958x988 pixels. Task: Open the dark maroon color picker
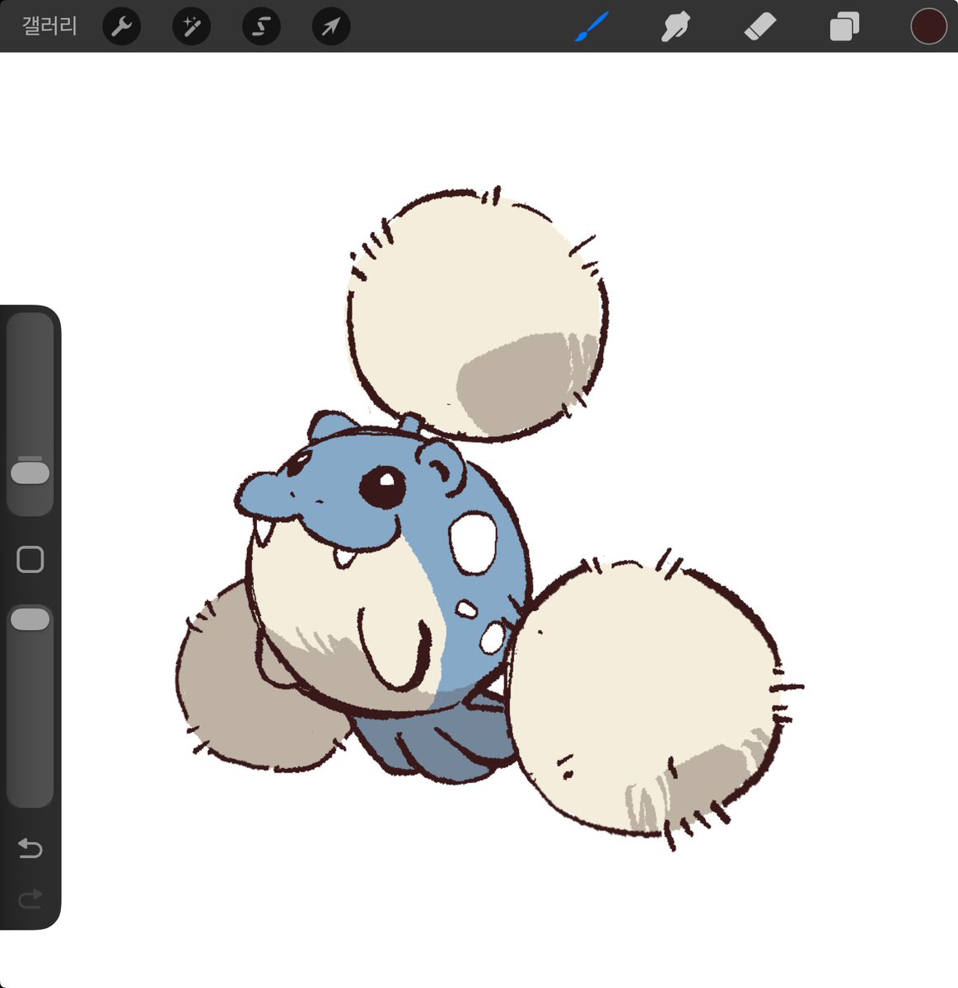point(928,26)
